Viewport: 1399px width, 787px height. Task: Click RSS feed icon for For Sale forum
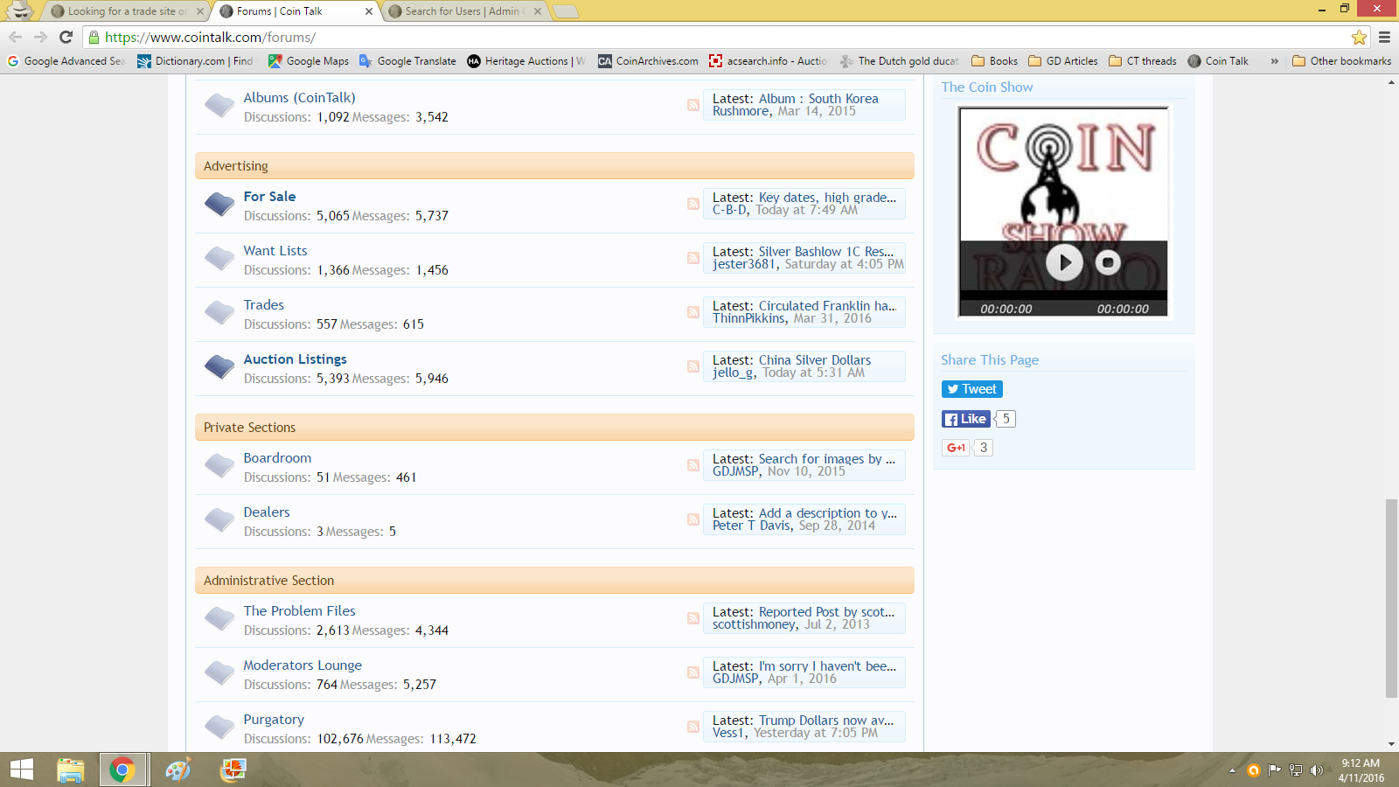pyautogui.click(x=693, y=204)
